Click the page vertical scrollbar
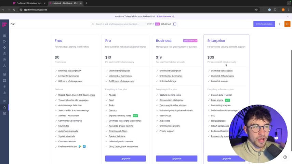 [x=291, y=100]
